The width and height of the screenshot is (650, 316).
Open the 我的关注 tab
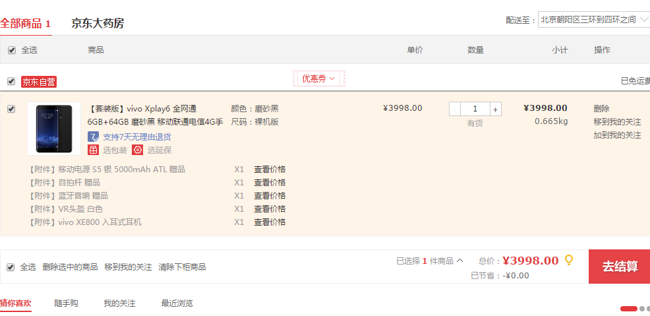click(x=119, y=303)
